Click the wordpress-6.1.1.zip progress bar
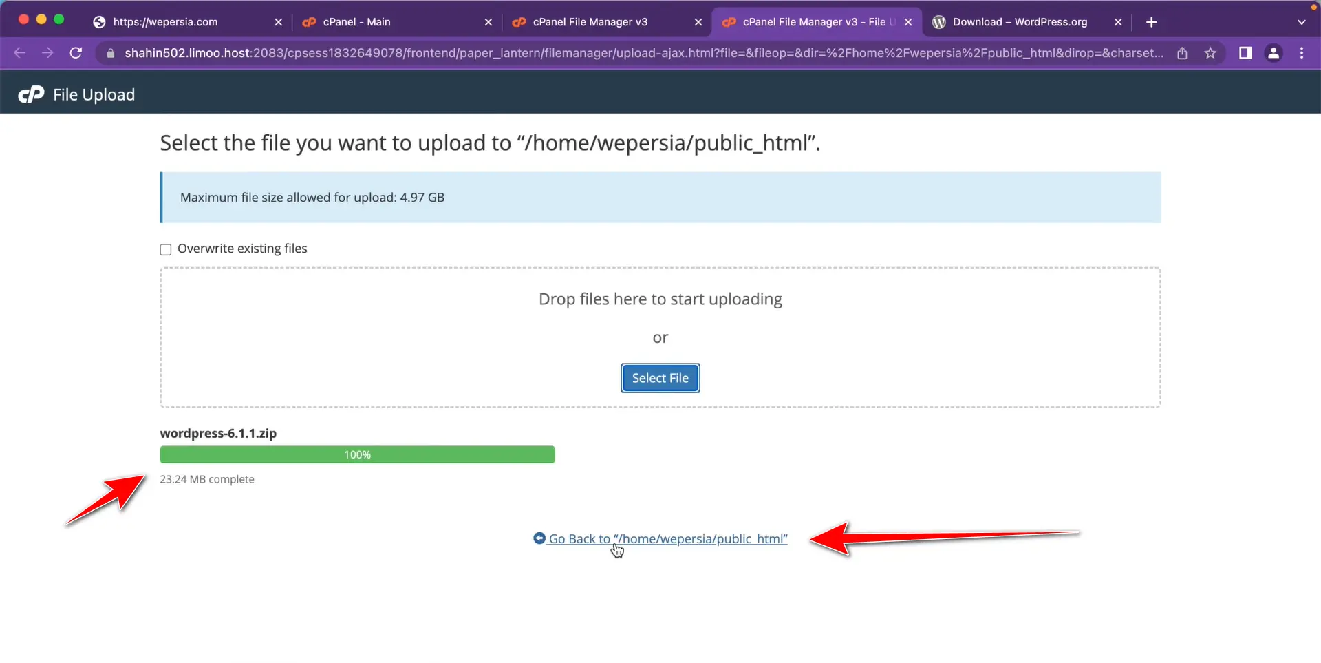Image resolution: width=1321 pixels, height=663 pixels. 357,454
